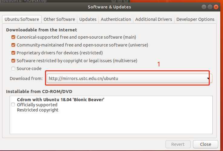
Task: Open the Additional Drivers tab
Action: [x=153, y=19]
